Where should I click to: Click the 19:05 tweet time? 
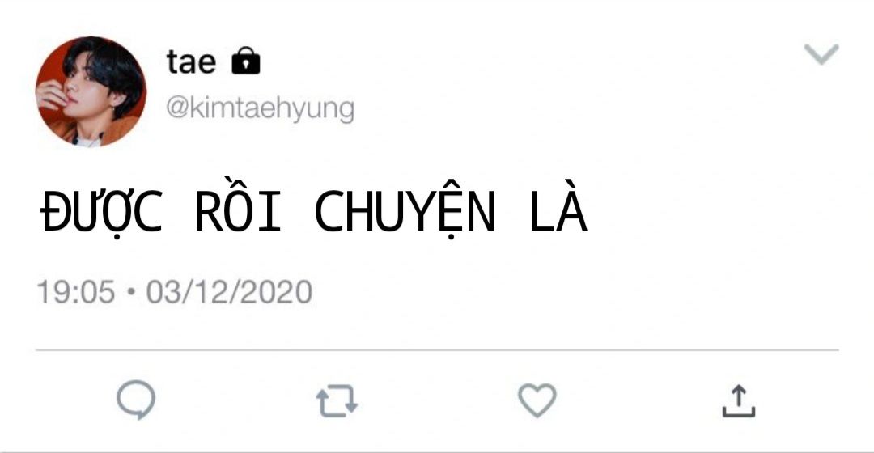click(76, 292)
